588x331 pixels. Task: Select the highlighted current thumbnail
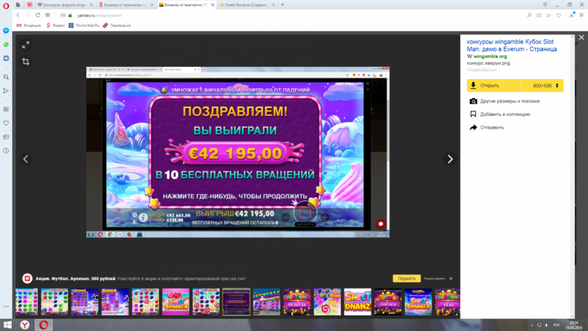coord(237,302)
